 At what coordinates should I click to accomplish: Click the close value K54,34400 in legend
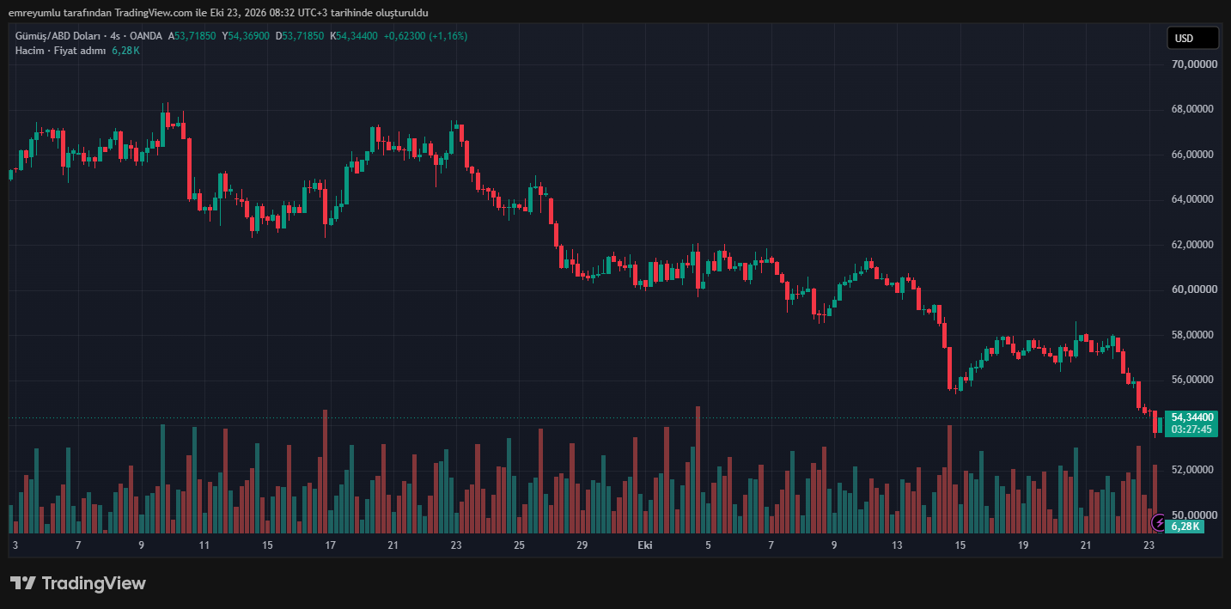354,36
